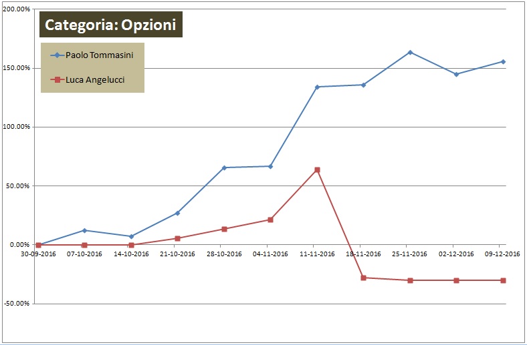Viewport: 527px width, 345px height.
Task: Select Angelucci's red data point at 25-11-2016
Action: point(410,280)
